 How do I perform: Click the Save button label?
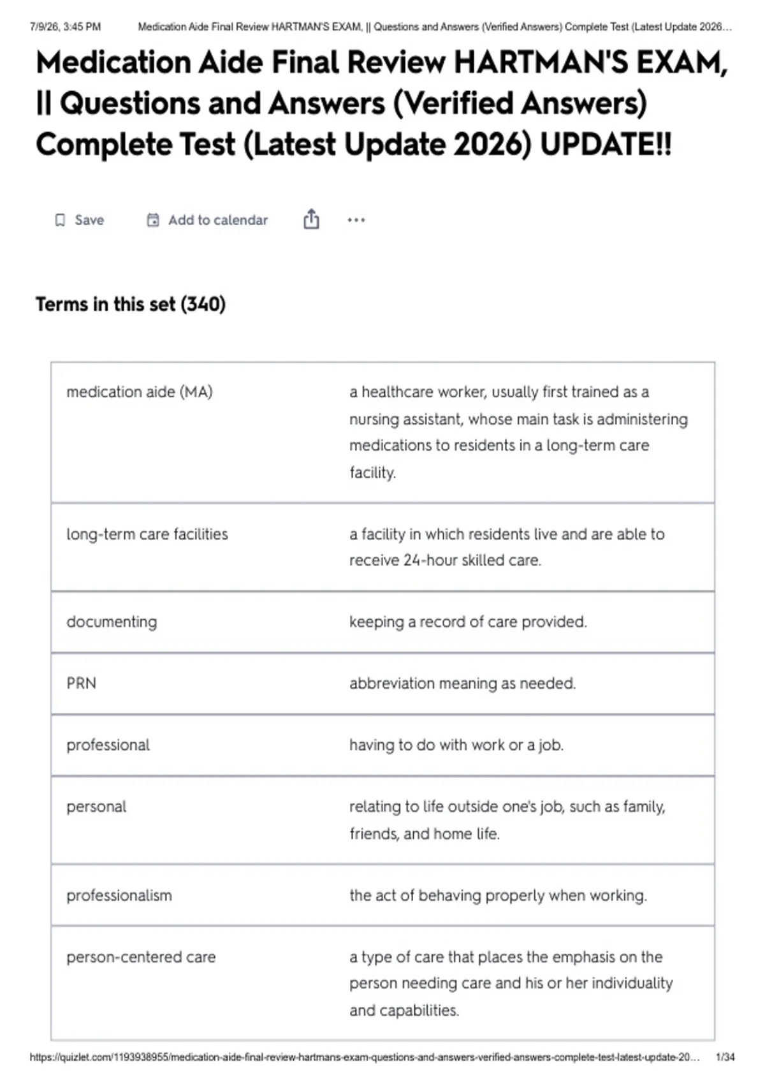[89, 220]
